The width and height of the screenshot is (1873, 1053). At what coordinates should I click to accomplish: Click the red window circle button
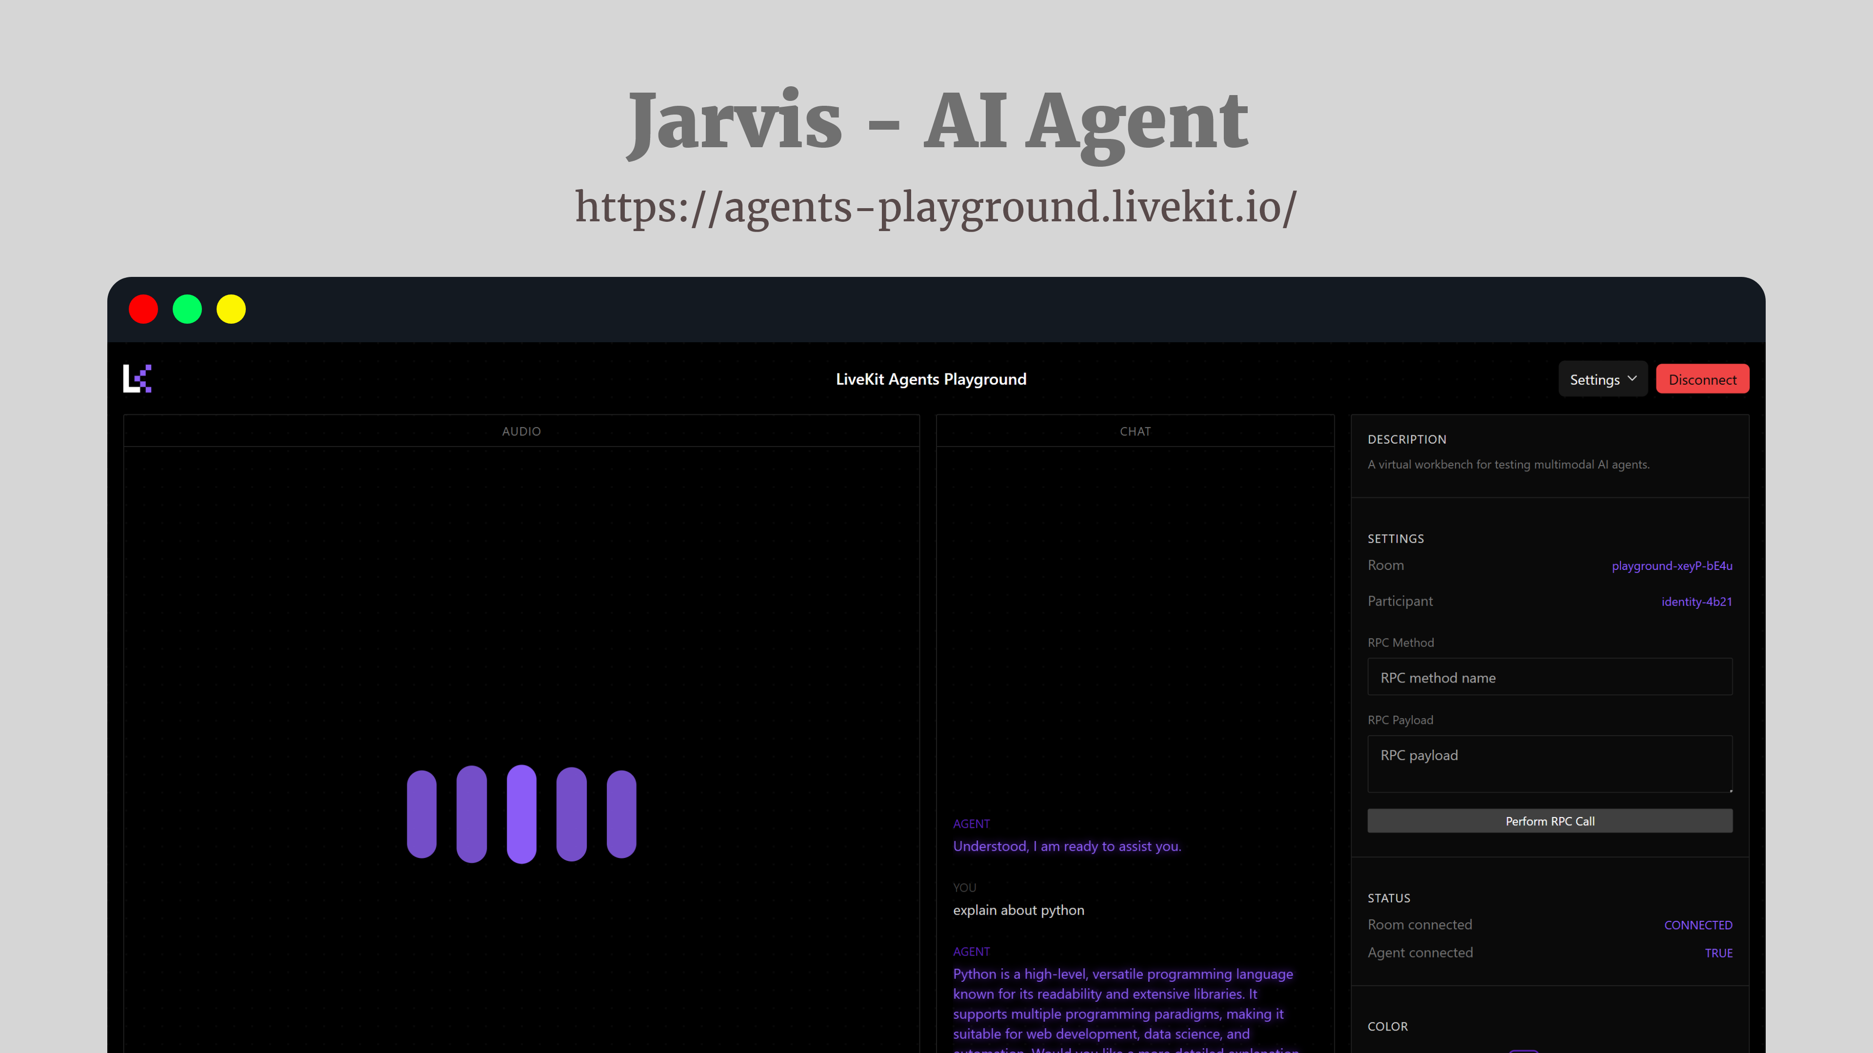(143, 309)
